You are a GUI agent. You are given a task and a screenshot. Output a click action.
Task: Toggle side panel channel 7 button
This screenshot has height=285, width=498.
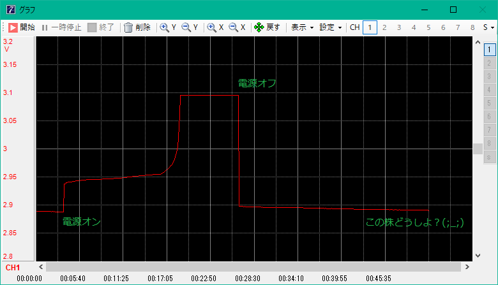pyautogui.click(x=490, y=130)
